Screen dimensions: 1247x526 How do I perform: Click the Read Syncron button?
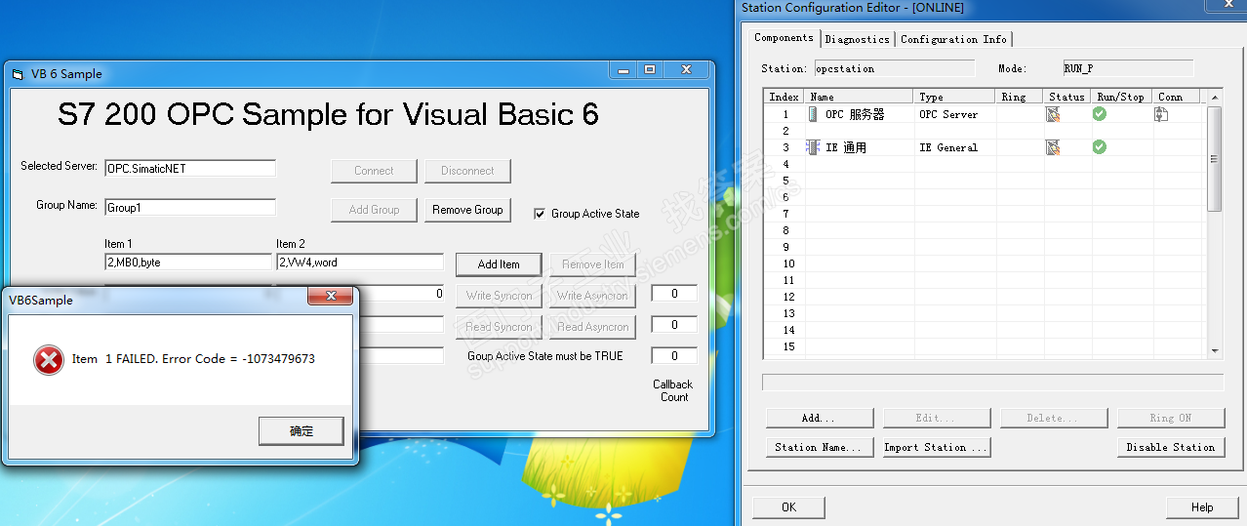(x=499, y=327)
